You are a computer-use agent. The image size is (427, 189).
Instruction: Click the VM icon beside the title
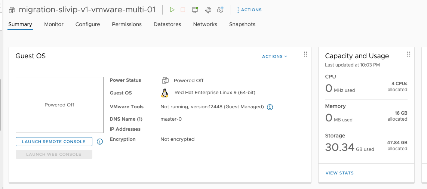pyautogui.click(x=12, y=10)
